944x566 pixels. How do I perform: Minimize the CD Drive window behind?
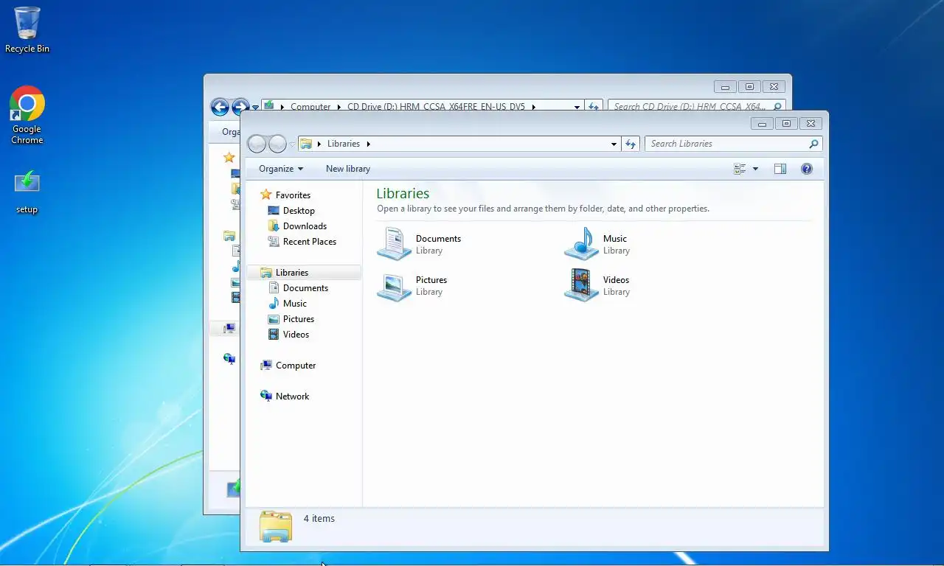[x=726, y=86]
